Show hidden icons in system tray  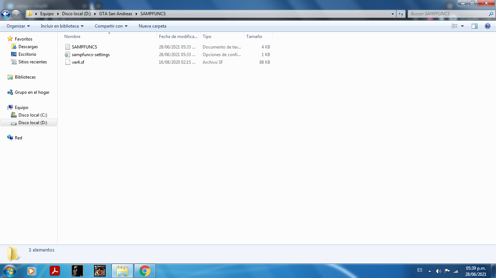(x=430, y=271)
